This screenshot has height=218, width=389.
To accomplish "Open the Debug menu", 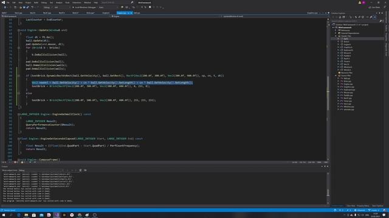I will tap(44, 2).
